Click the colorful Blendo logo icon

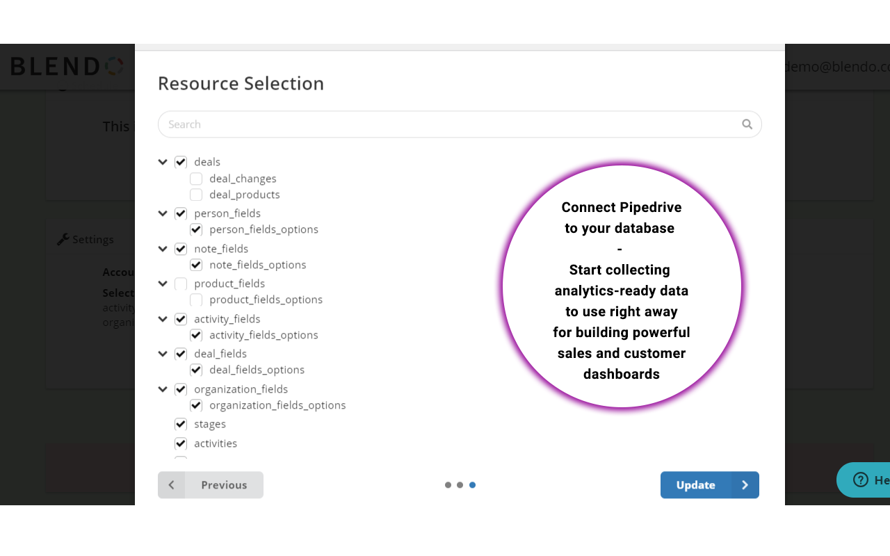(112, 66)
